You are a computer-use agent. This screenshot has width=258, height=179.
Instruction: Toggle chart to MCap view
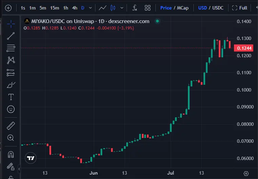point(182,8)
